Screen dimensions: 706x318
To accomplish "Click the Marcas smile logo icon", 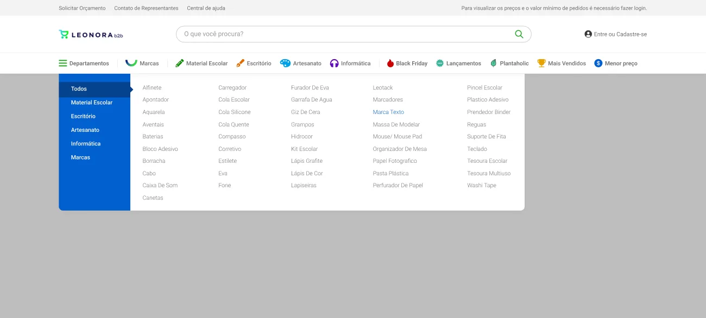I will (x=131, y=63).
